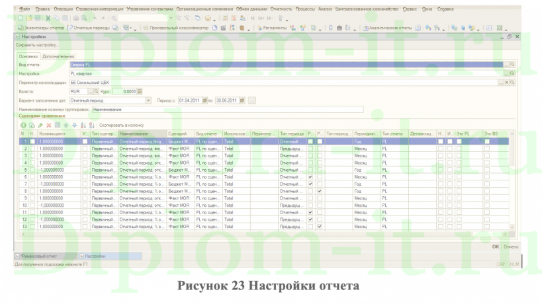Viewport: 542px width, 304px height.
Task: Clear Периметр консолидации field with its X icon
Action: [x=506, y=83]
